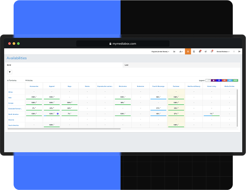Click the grid filter funnel icon
The image size is (246, 190).
tap(9, 72)
